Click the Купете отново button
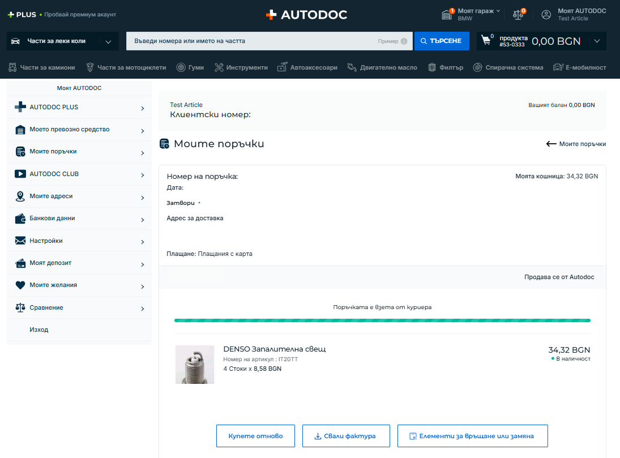This screenshot has width=620, height=458. pyautogui.click(x=255, y=436)
